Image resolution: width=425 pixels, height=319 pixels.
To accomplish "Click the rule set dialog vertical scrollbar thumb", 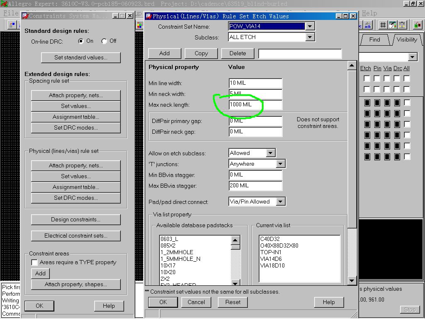I will pos(352,149).
